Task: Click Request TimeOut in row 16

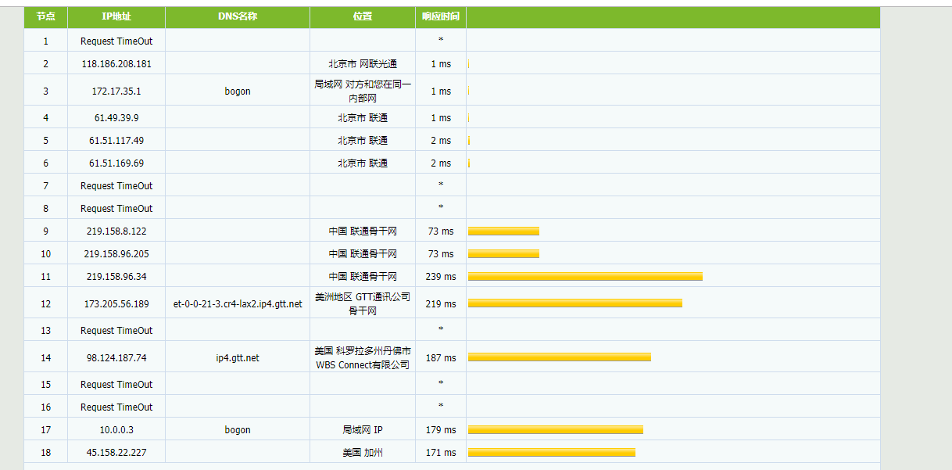Action: coord(116,407)
